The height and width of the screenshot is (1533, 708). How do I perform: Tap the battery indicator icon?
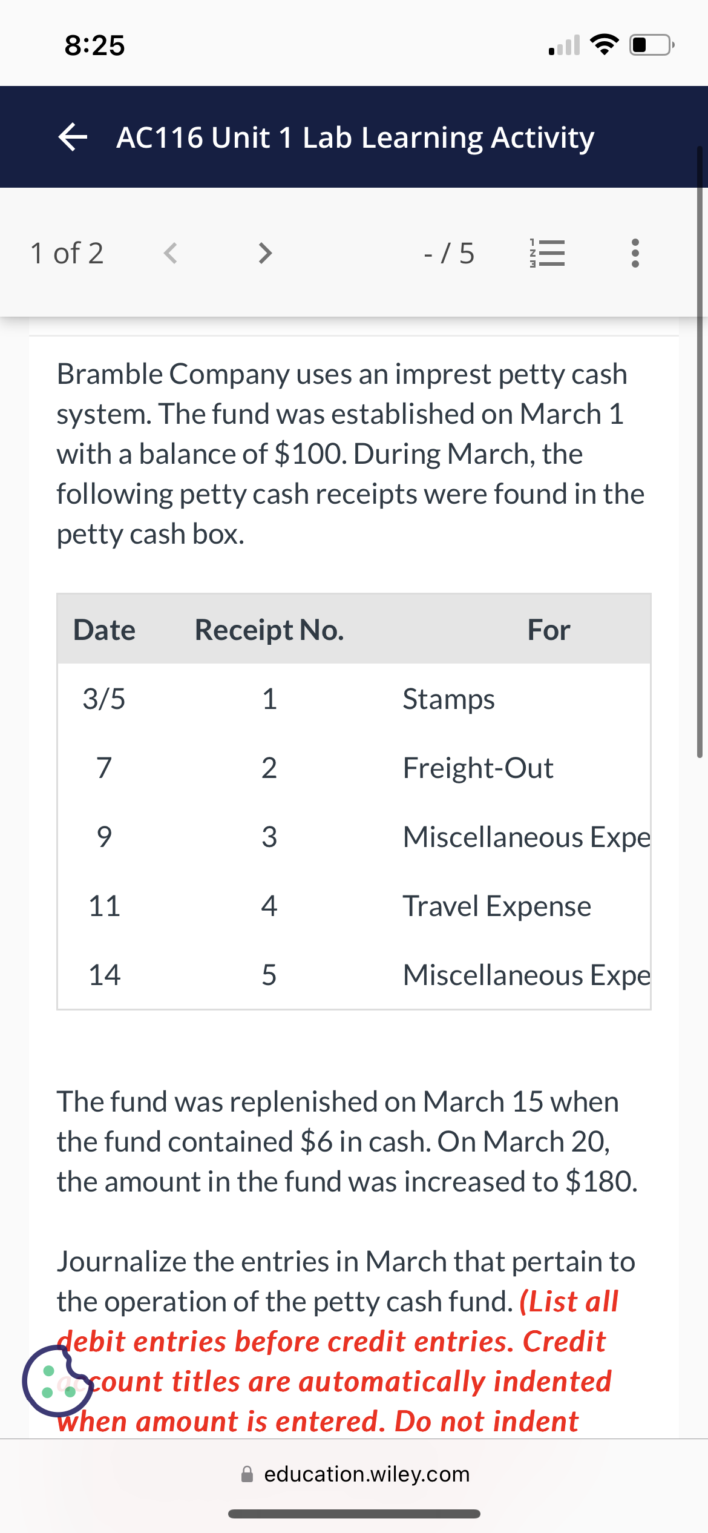(652, 45)
